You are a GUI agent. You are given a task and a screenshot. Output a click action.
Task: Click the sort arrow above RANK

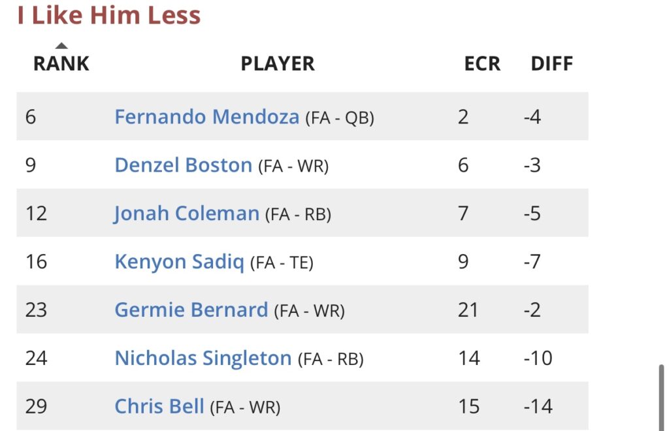[61, 46]
